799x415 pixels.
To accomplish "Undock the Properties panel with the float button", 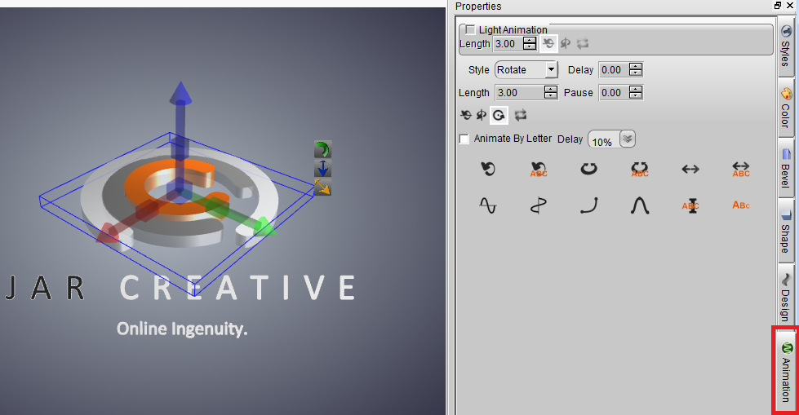I will 778,6.
